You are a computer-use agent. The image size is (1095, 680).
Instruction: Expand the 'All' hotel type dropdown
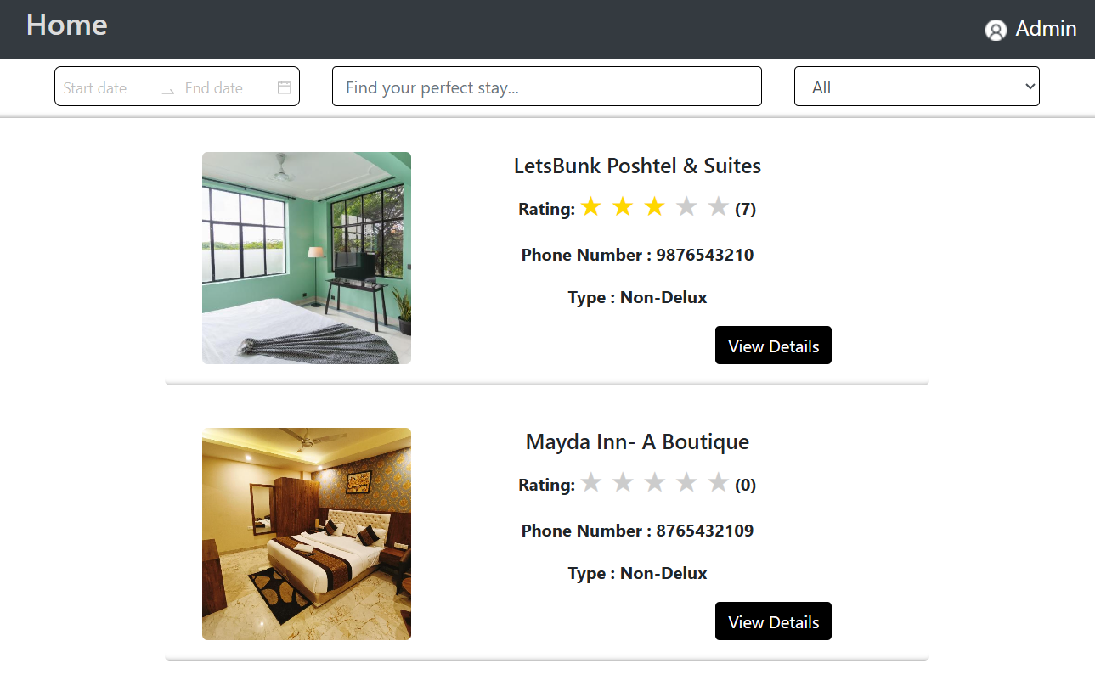click(x=917, y=87)
